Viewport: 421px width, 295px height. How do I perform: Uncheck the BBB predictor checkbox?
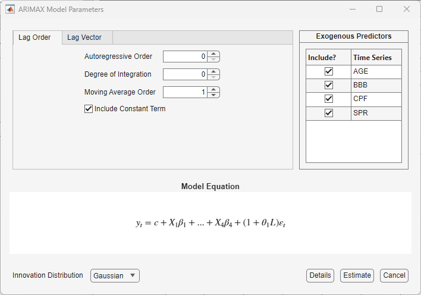[x=328, y=85]
